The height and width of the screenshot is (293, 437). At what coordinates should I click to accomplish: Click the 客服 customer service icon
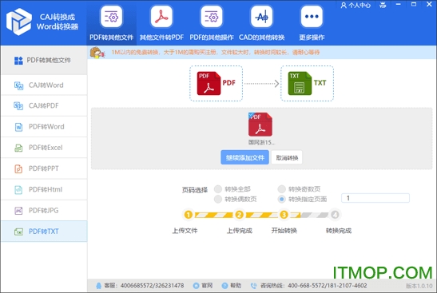point(98,286)
